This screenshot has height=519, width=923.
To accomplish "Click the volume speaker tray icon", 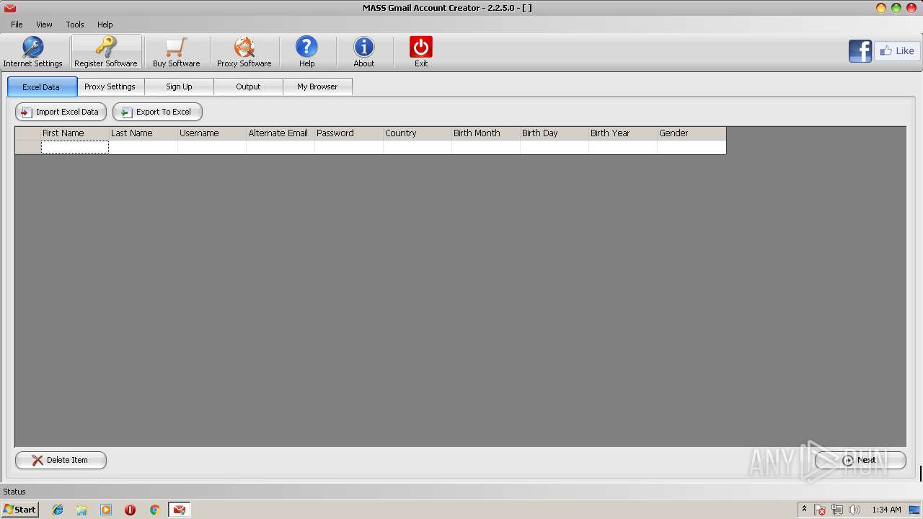I will point(854,510).
